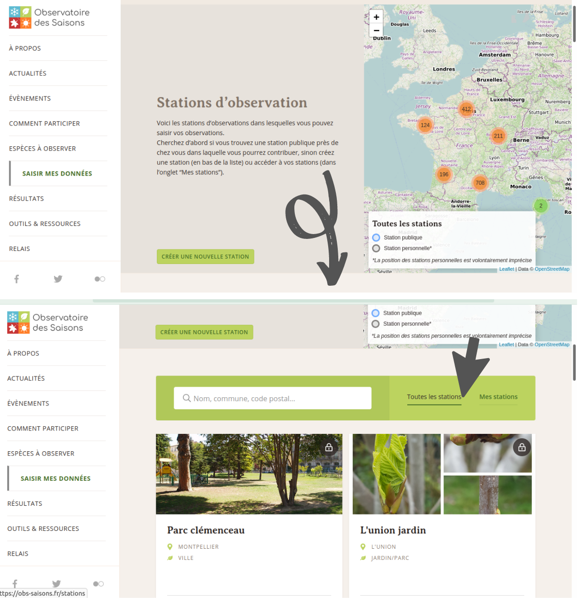
Task: Click Observatoire des Saisons logo in lower screenshot
Action: 48,322
